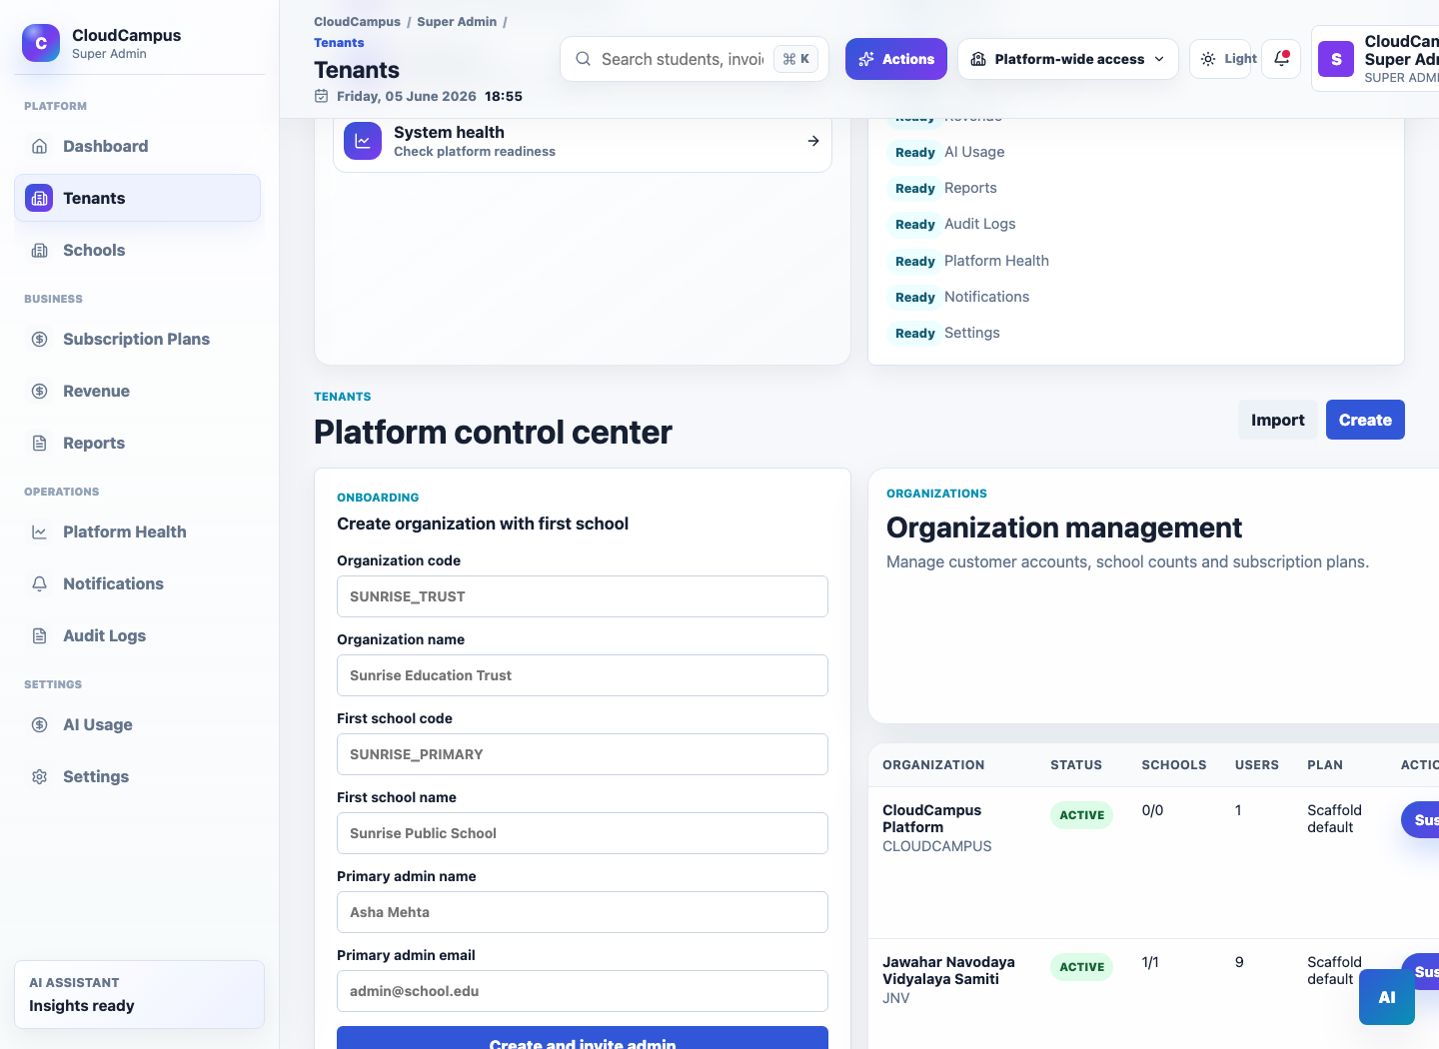Click the Schools sidebar icon
1439x1049 pixels.
pos(40,250)
